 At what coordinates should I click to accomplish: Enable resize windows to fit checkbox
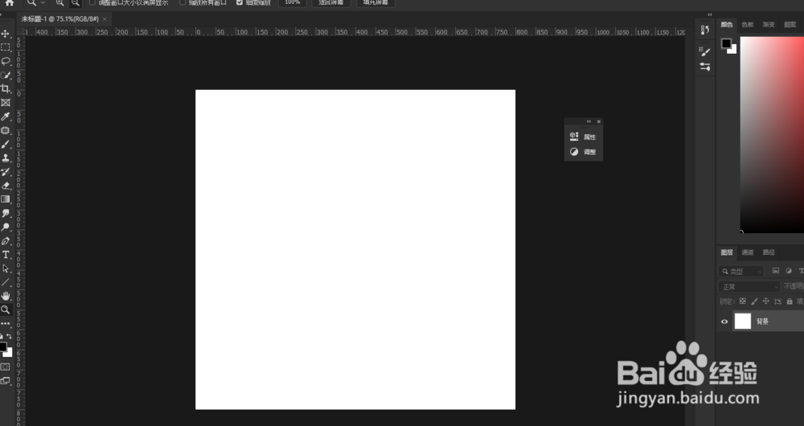[92, 2]
